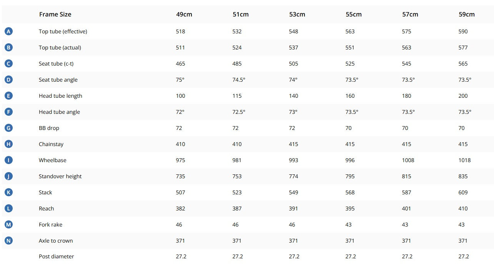Select the H icon beside Chainstay

coord(8,144)
